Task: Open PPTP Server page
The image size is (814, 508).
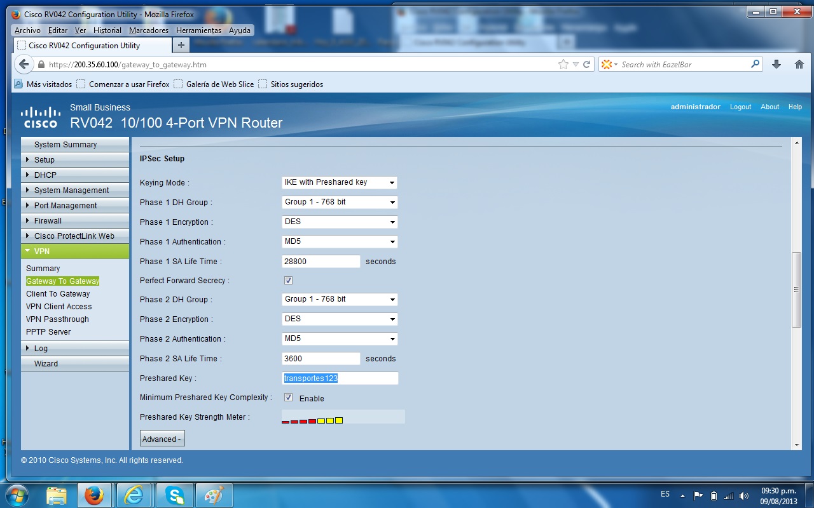Action: pyautogui.click(x=48, y=332)
